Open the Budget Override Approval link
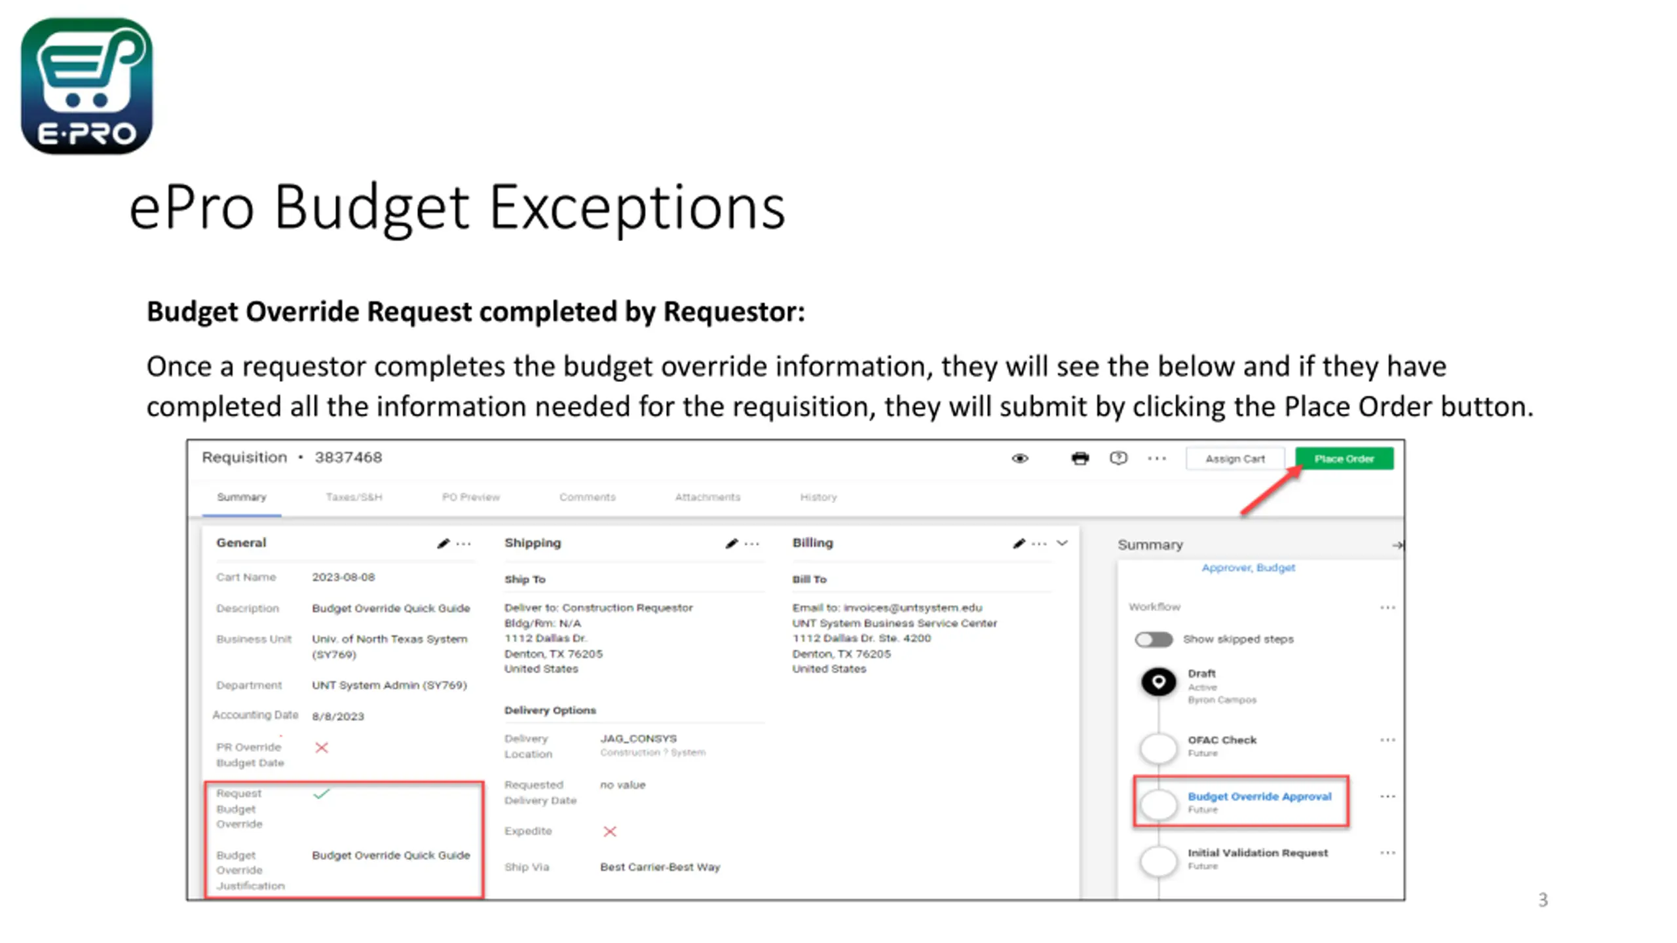 (x=1259, y=796)
